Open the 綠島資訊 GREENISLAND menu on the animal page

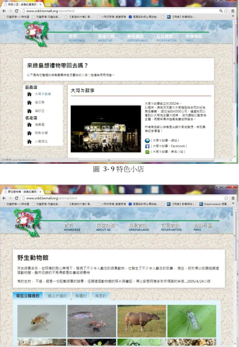139,227
